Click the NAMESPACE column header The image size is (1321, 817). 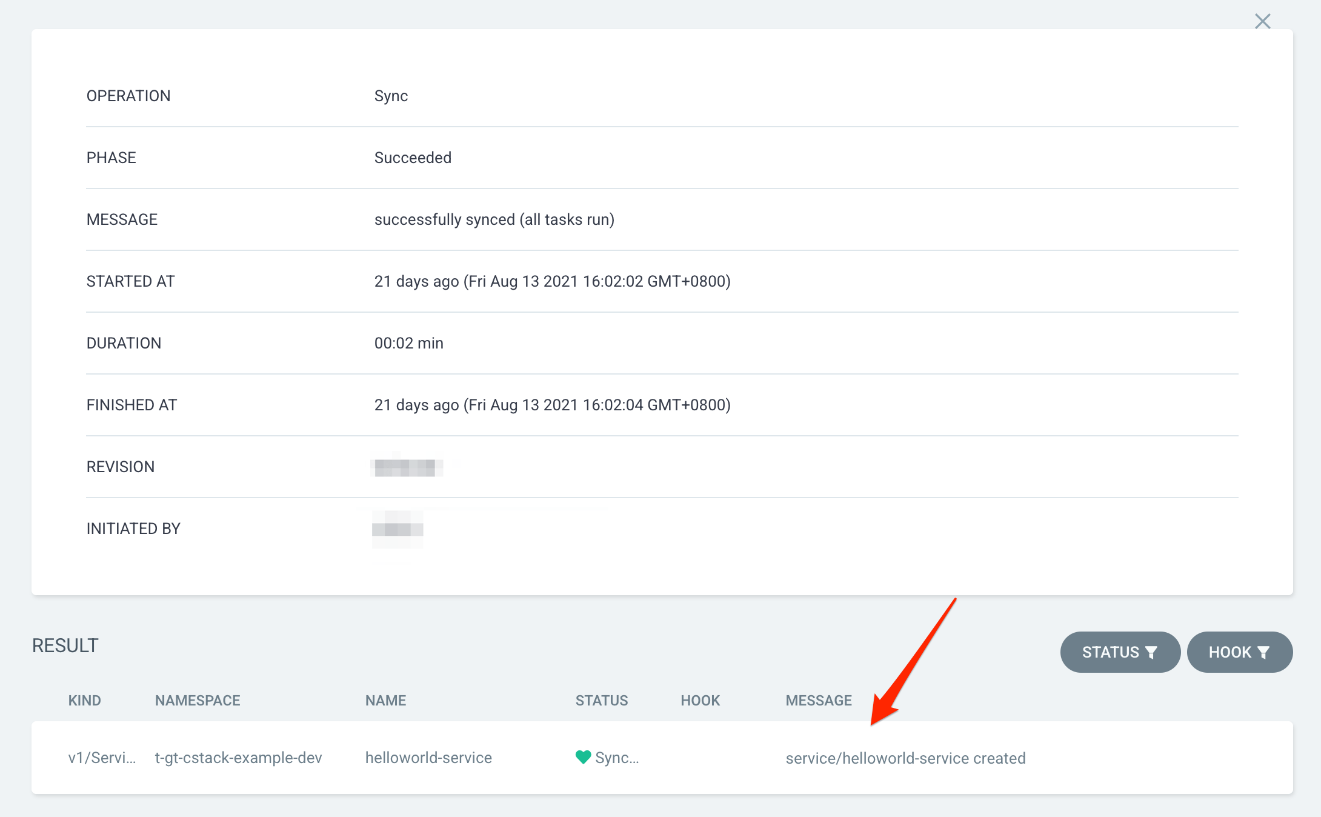pos(197,700)
